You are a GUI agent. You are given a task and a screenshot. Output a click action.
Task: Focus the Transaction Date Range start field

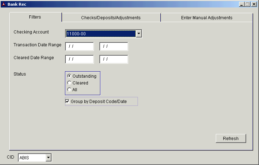pos(79,47)
